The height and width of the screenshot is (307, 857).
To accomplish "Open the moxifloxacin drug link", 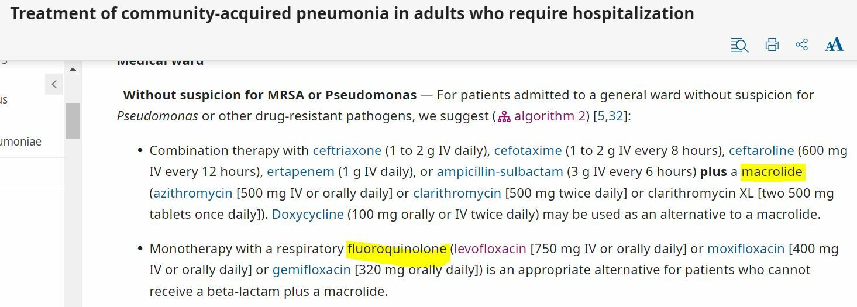I will point(746,249).
